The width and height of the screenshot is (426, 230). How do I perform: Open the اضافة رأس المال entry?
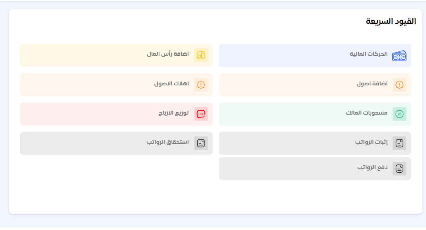coord(168,54)
